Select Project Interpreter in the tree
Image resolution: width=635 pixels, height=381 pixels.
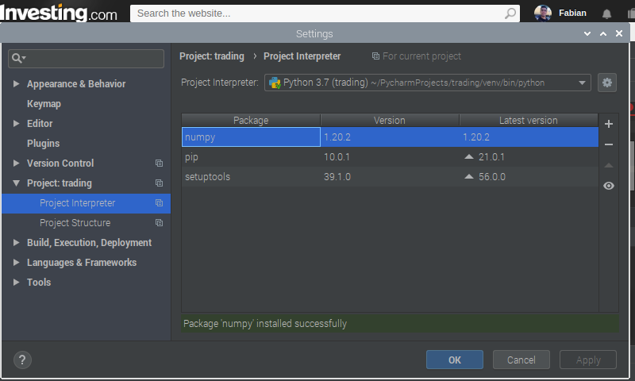tap(86, 203)
